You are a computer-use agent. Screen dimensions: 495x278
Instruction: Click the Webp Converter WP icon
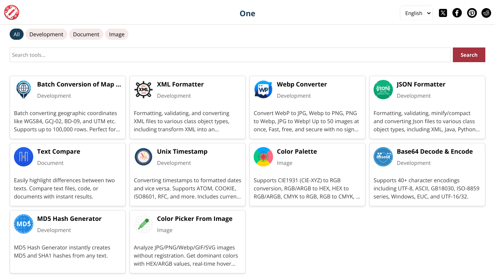[x=263, y=90]
